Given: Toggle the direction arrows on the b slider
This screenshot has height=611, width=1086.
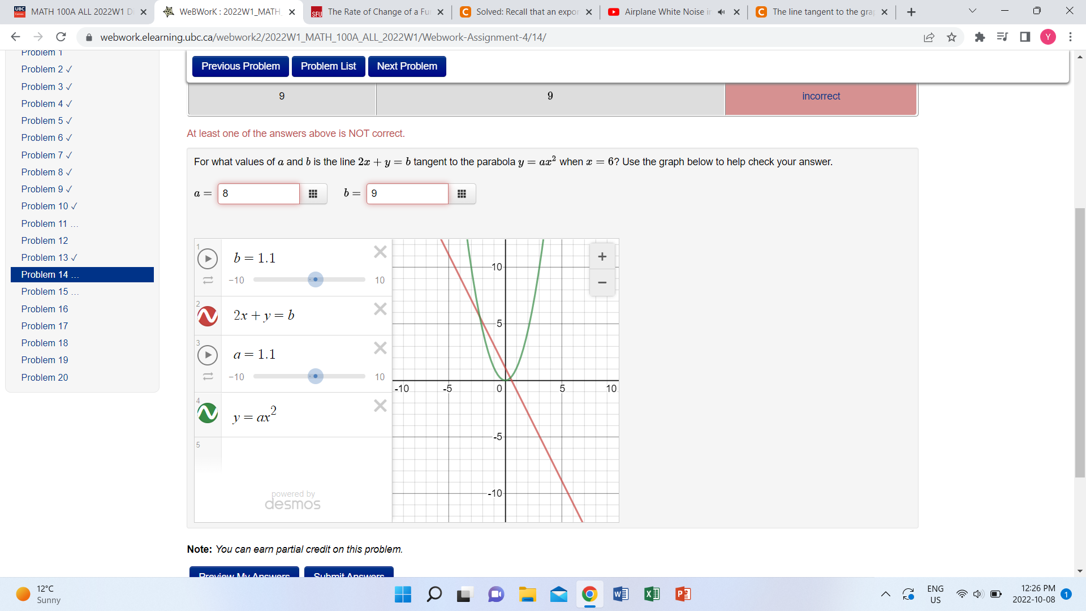Looking at the screenshot, I should coord(208,279).
